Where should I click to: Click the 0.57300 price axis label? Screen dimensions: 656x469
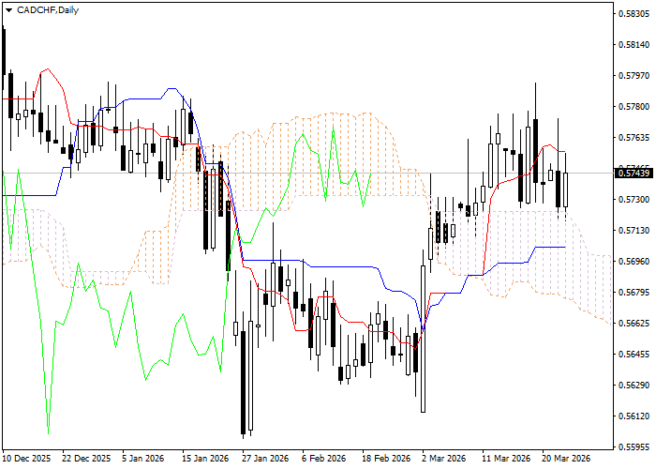(634, 200)
